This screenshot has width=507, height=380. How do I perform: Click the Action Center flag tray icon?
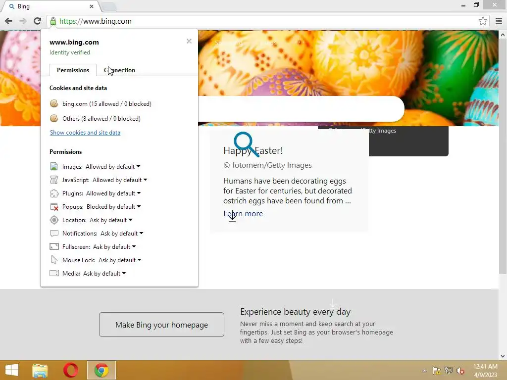(x=436, y=371)
